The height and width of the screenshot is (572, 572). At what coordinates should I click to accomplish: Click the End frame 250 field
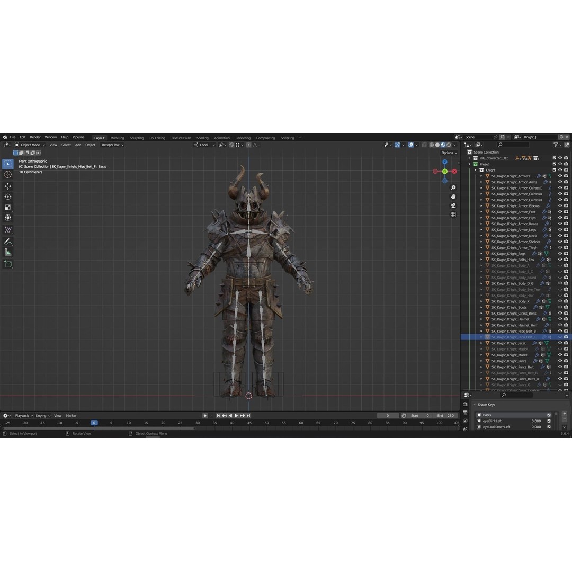click(446, 416)
